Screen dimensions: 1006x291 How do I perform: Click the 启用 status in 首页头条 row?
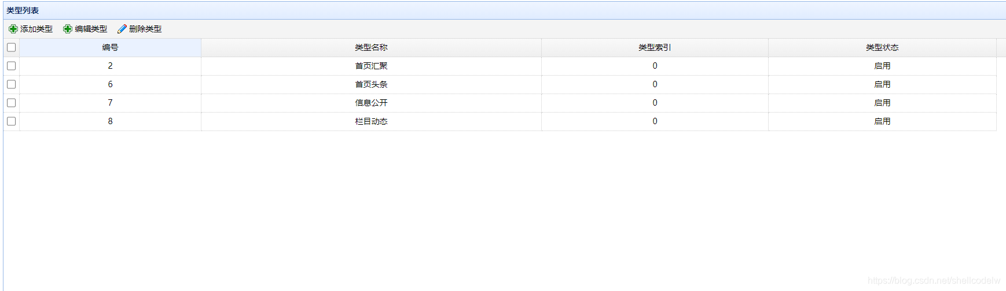tap(882, 84)
